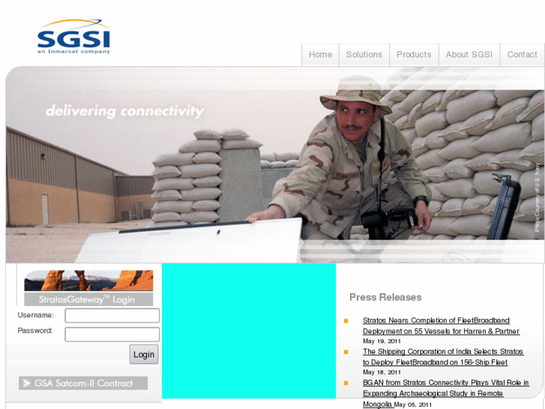Open the Home menu item
545x409 pixels.
[320, 55]
